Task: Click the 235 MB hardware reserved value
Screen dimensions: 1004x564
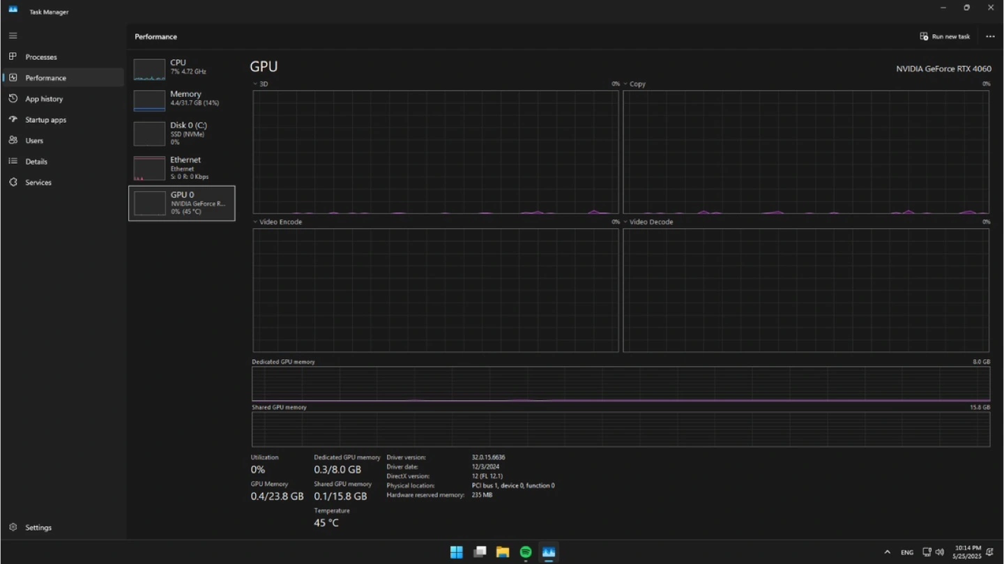Action: pos(482,495)
